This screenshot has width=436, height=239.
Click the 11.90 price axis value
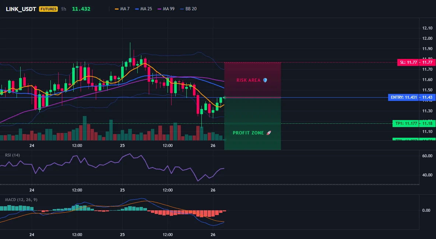(428, 49)
